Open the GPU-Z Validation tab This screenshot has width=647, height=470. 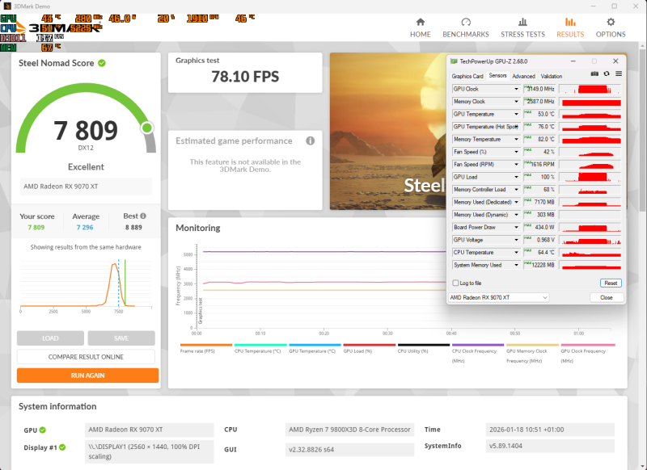click(552, 76)
